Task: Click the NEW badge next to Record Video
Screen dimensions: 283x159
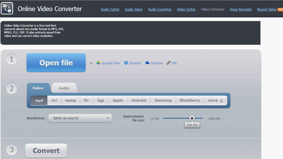Action: pyautogui.click(x=280, y=10)
